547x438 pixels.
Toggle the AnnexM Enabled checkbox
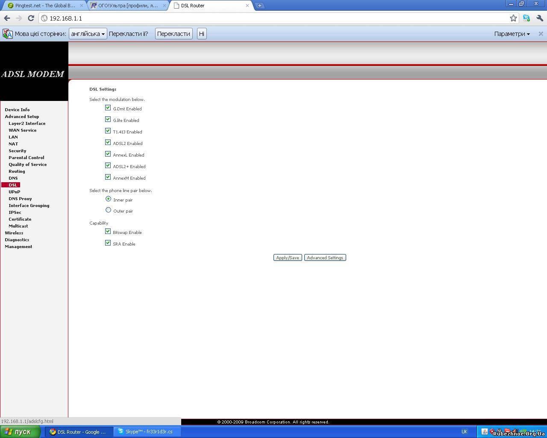(108, 177)
